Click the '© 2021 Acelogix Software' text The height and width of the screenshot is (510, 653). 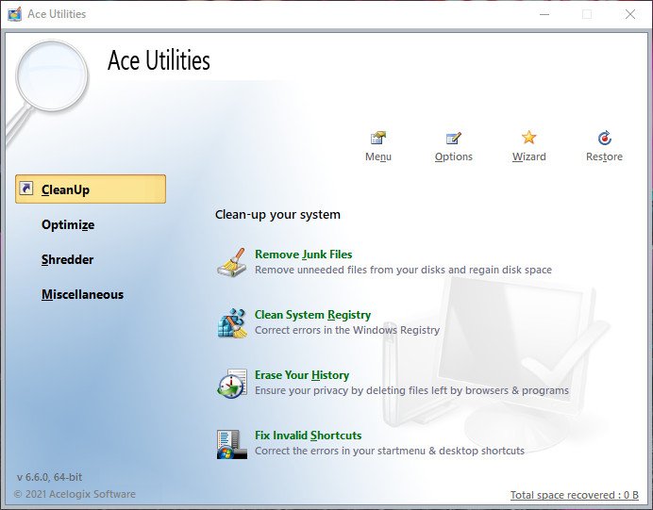[75, 494]
